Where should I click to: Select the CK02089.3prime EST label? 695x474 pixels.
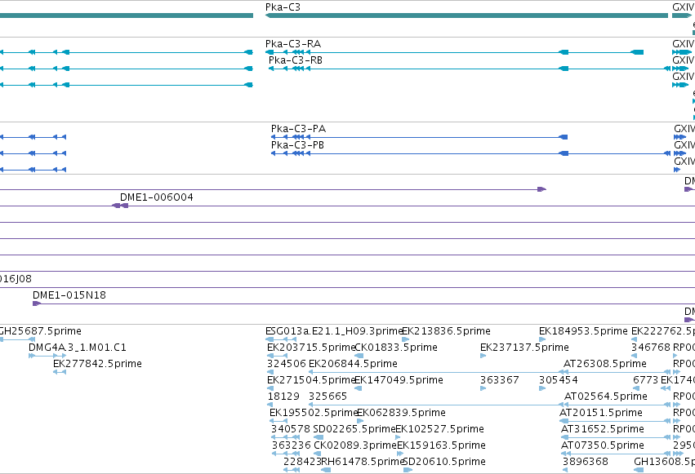tap(355, 445)
